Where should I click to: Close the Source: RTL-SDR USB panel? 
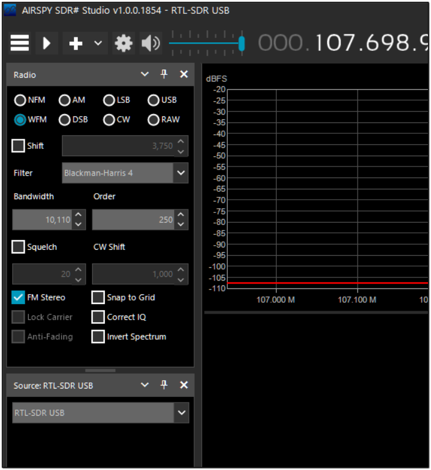click(184, 385)
